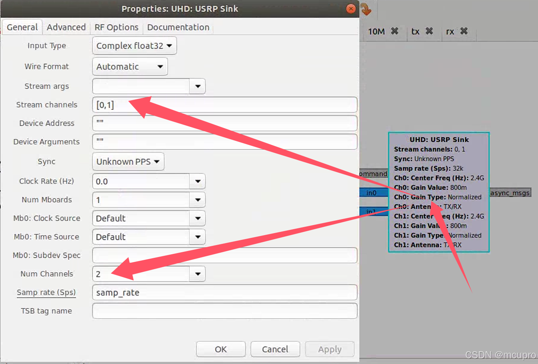538x364 pixels.
Task: Open the RF Options tab
Action: pyautogui.click(x=116, y=27)
